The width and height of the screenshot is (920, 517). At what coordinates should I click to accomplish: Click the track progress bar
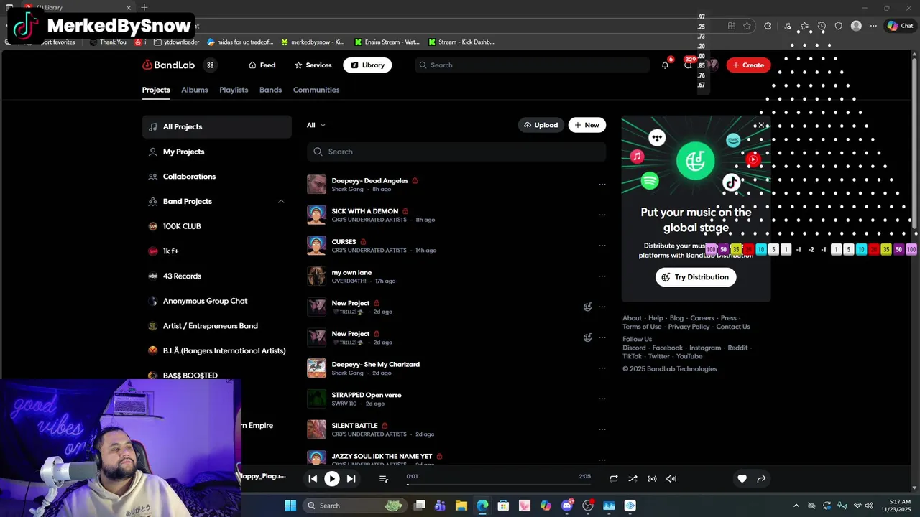(x=498, y=484)
